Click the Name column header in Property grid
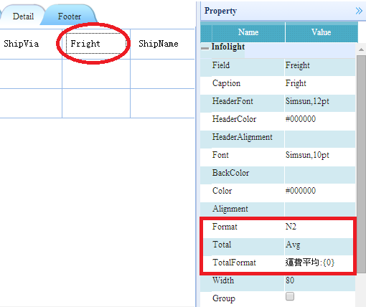 (248, 32)
